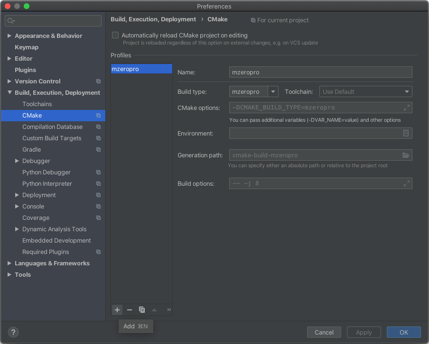Click project-level icon beside Python Debugger

[99, 172]
